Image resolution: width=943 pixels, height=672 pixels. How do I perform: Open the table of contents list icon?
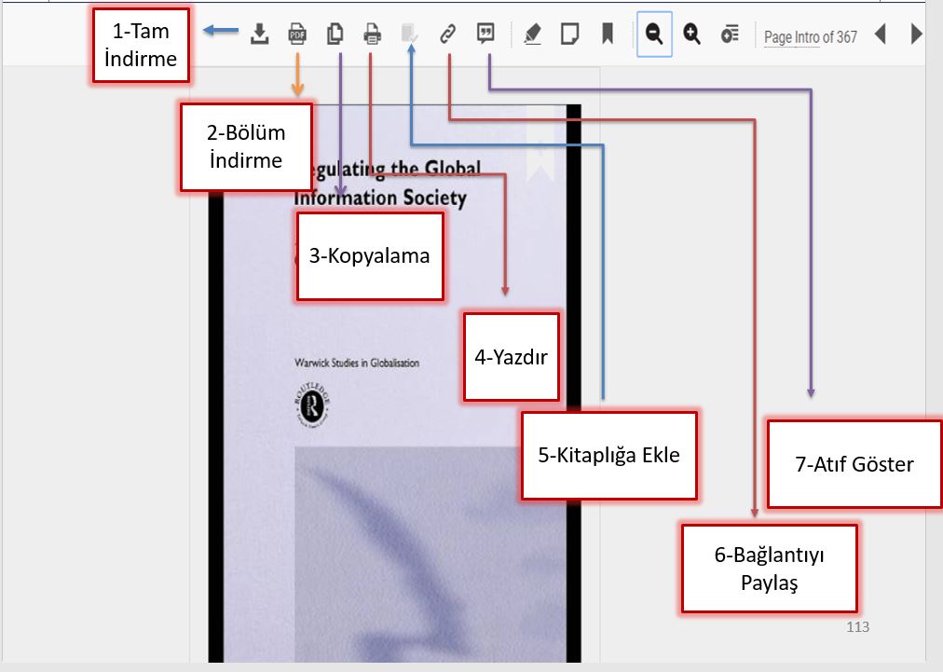[730, 34]
